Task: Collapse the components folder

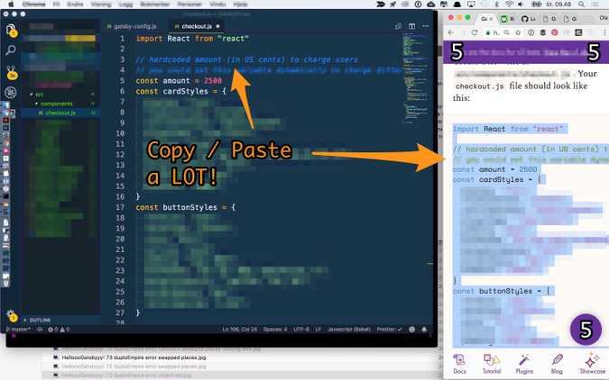Action: [x=54, y=104]
